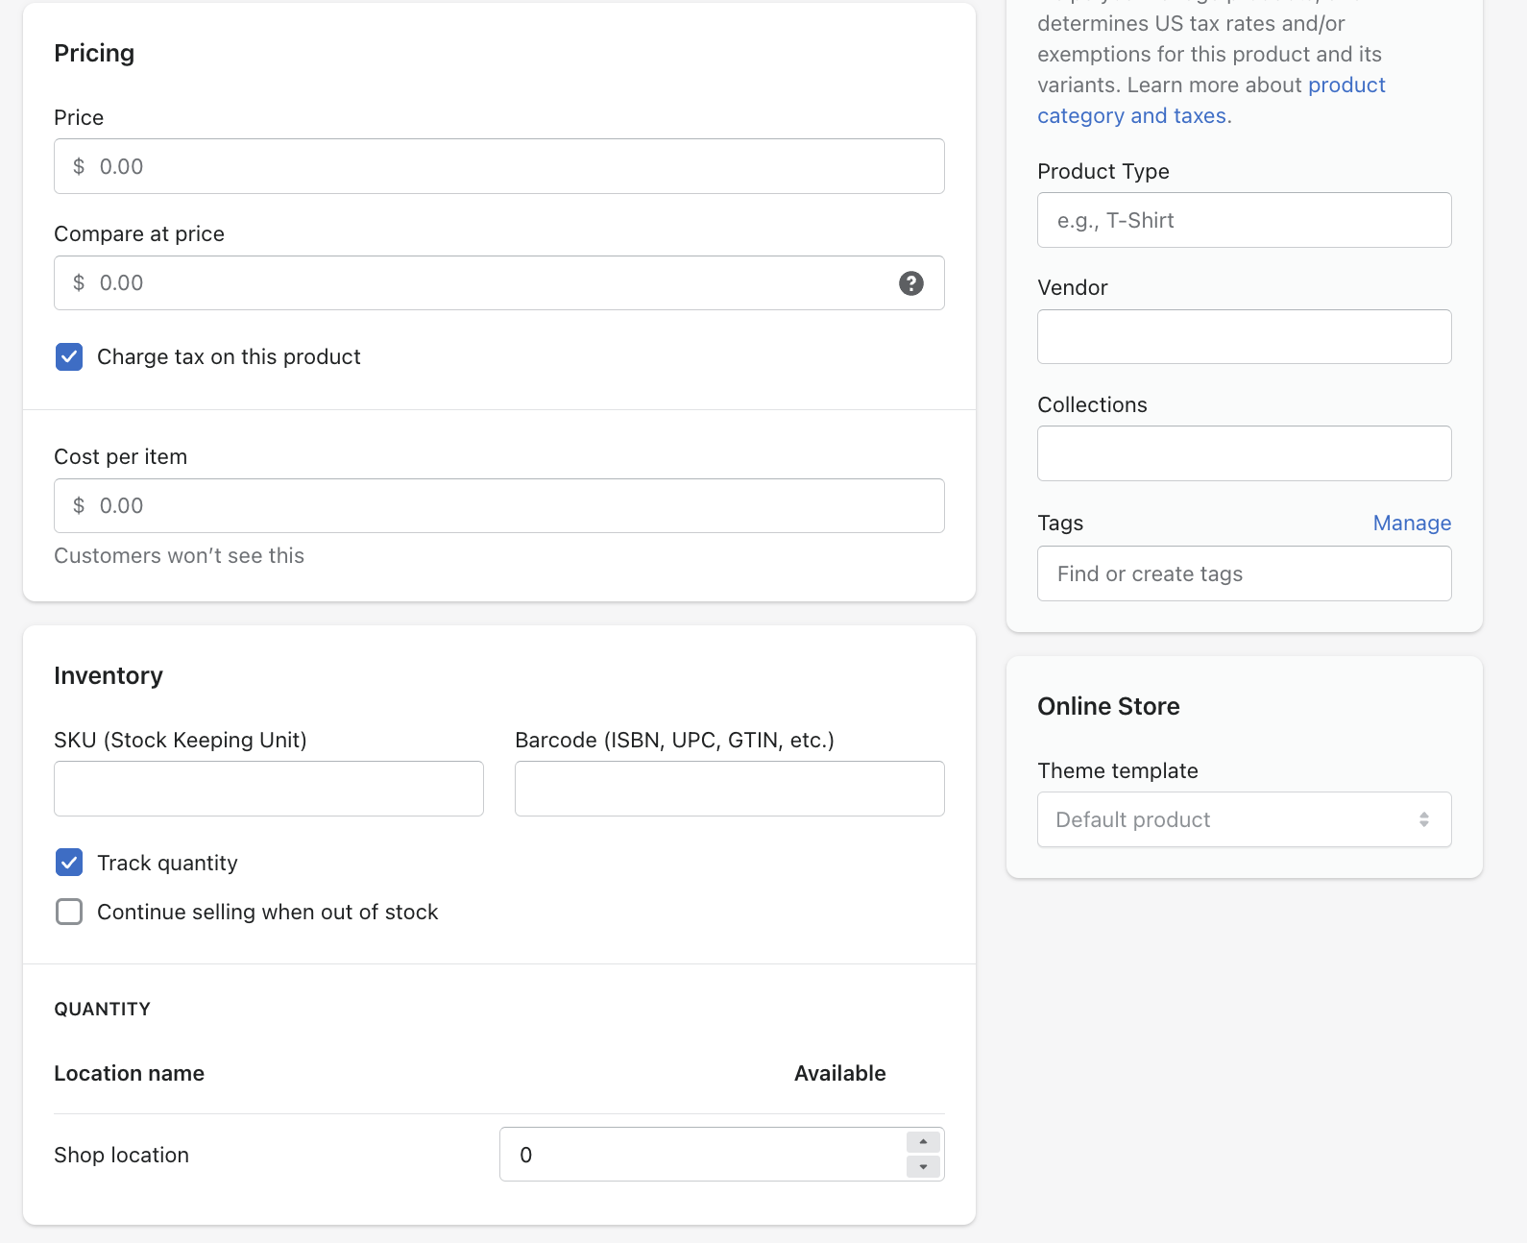Viewport: 1527px width, 1243px height.
Task: Click the Shop location available quantity field
Action: click(x=701, y=1155)
